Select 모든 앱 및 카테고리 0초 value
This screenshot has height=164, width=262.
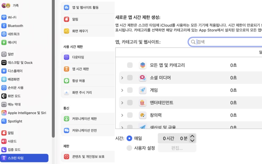click(233, 65)
